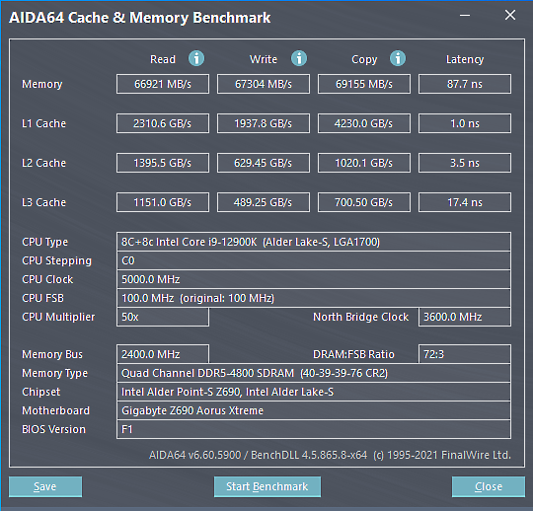
Task: Minimize the AIDA64 benchmark window
Action: tap(465, 15)
